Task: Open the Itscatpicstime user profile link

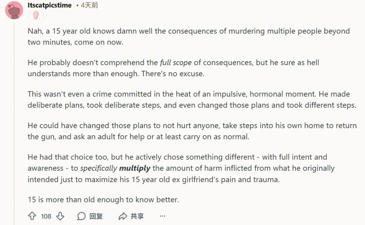Action: (49, 5)
